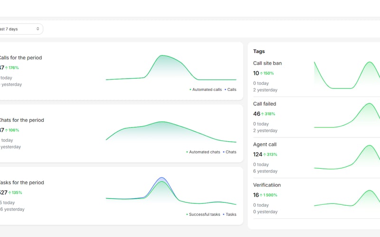Click the Agent call count 124
The height and width of the screenshot is (237, 380).
[257, 155]
